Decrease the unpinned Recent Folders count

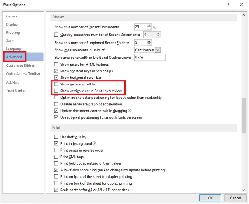149,44
